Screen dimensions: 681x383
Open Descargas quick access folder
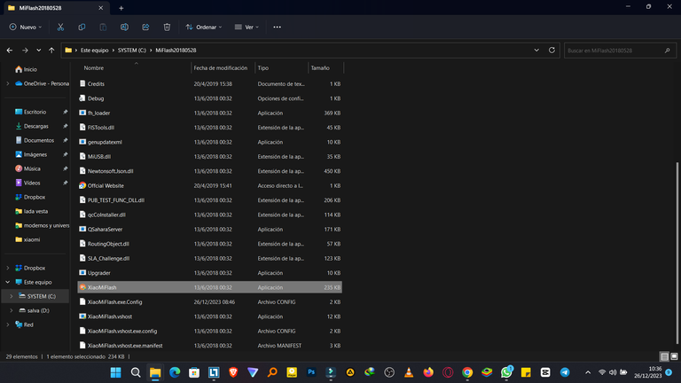(x=36, y=127)
